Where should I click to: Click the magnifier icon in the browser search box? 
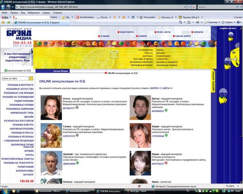pyautogui.click(x=237, y=7)
